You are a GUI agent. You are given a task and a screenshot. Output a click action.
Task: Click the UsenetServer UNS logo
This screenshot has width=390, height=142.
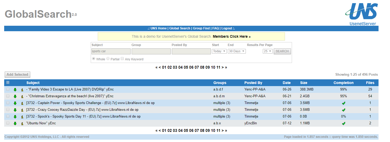[362, 14]
